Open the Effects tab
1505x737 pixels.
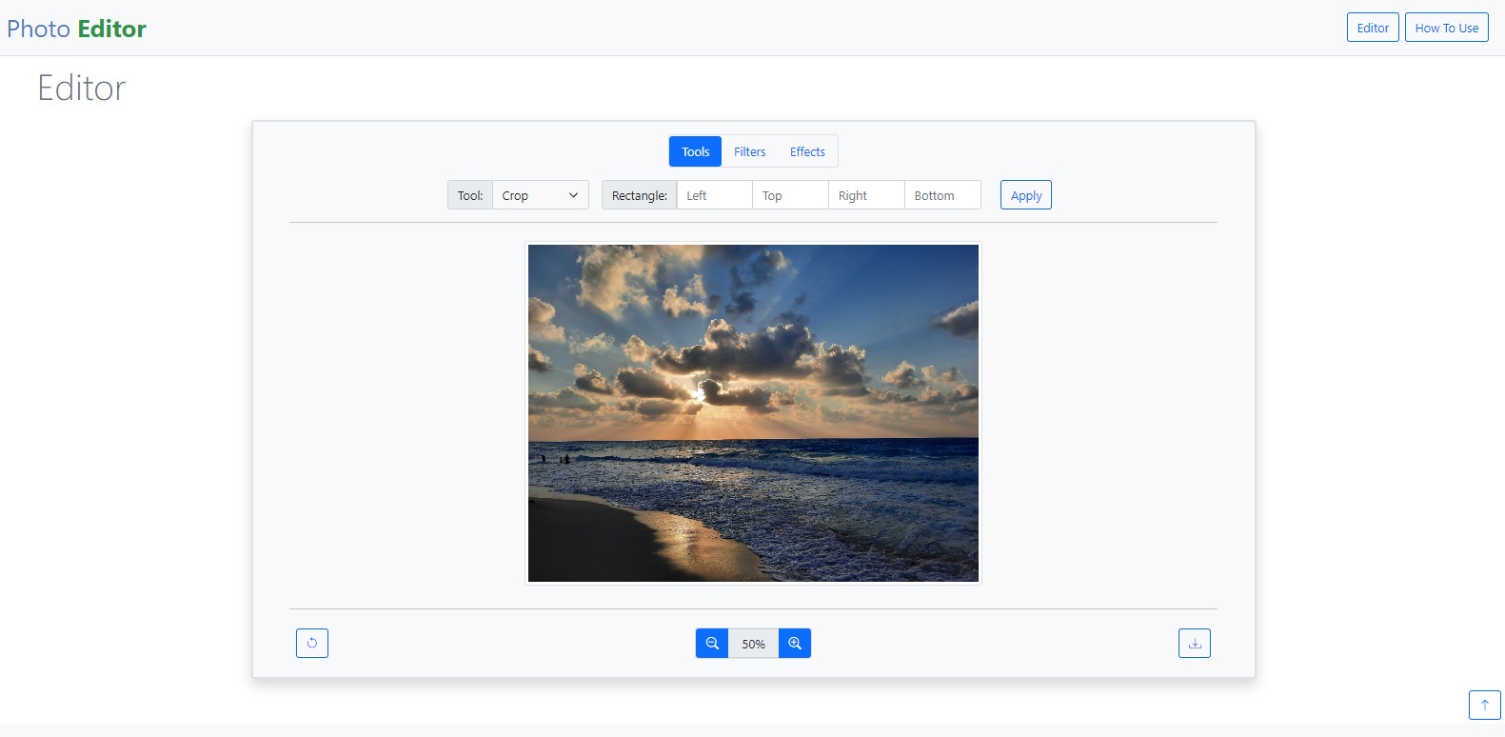[807, 151]
